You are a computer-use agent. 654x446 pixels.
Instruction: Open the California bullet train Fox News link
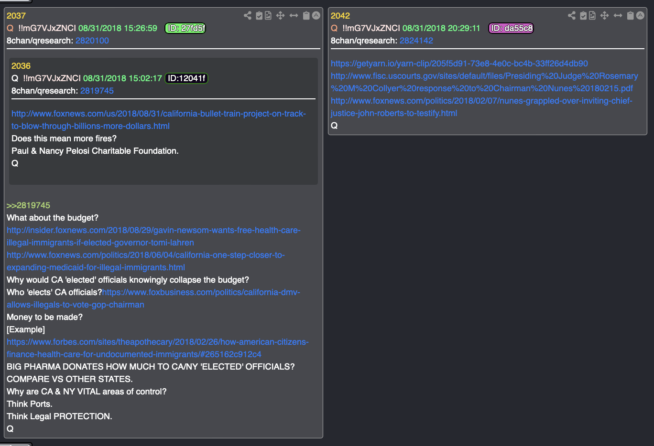(x=159, y=120)
